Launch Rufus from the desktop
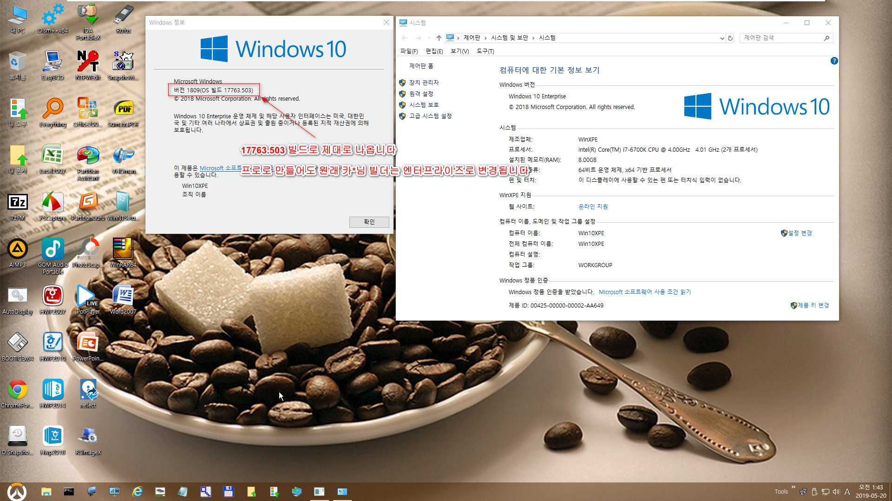The width and height of the screenshot is (892, 501). (x=123, y=19)
